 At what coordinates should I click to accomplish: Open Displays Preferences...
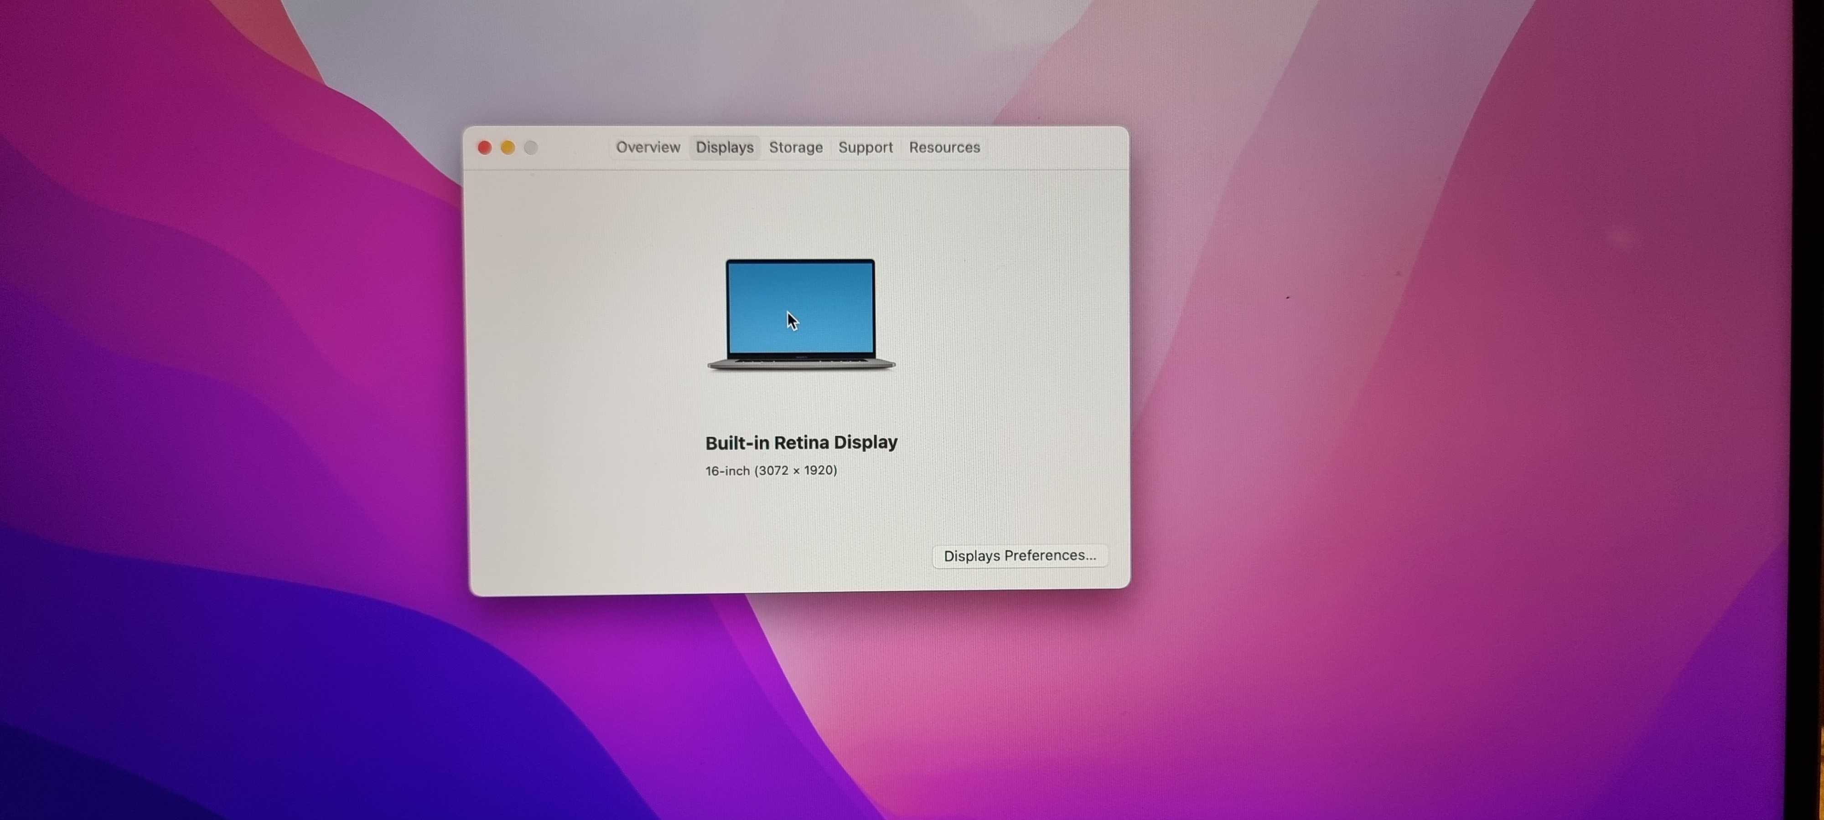pyautogui.click(x=1019, y=556)
